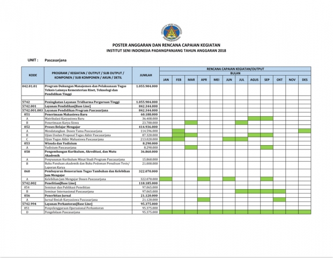Click 'Wisuda dan Yudisium' row text

(x=61, y=144)
